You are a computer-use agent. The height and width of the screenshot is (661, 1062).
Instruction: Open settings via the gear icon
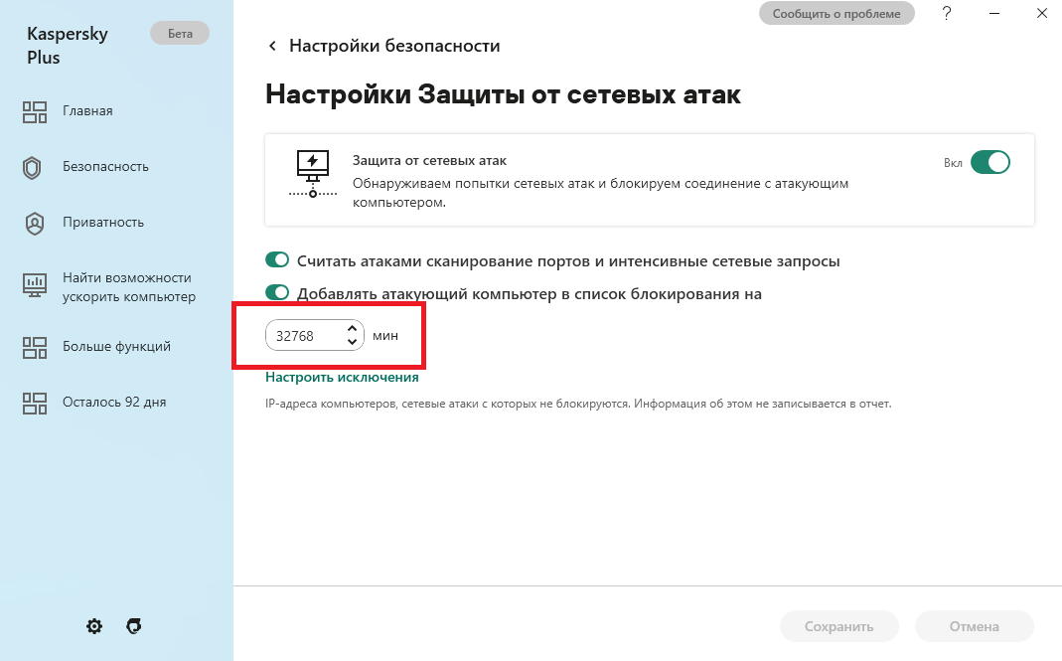coord(94,626)
